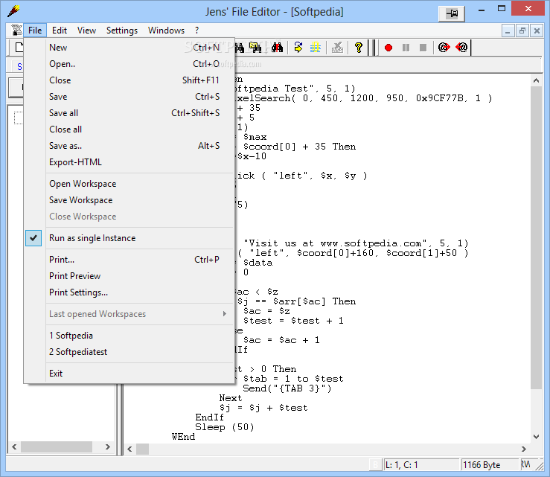Minimize the inner Softpedia document window
Viewport: 550px width, 477px height.
pos(508,31)
